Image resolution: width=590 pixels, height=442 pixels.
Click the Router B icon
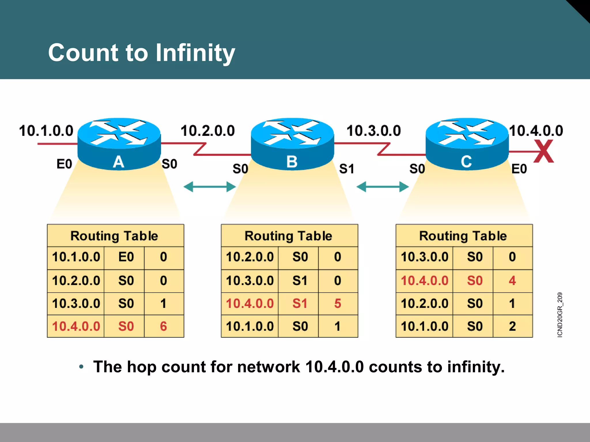click(x=292, y=144)
